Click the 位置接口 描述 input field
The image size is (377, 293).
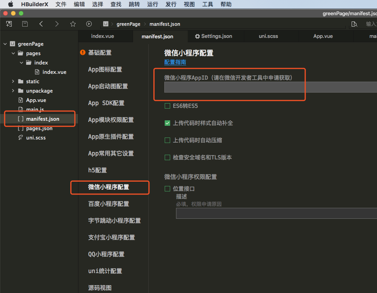(276, 213)
